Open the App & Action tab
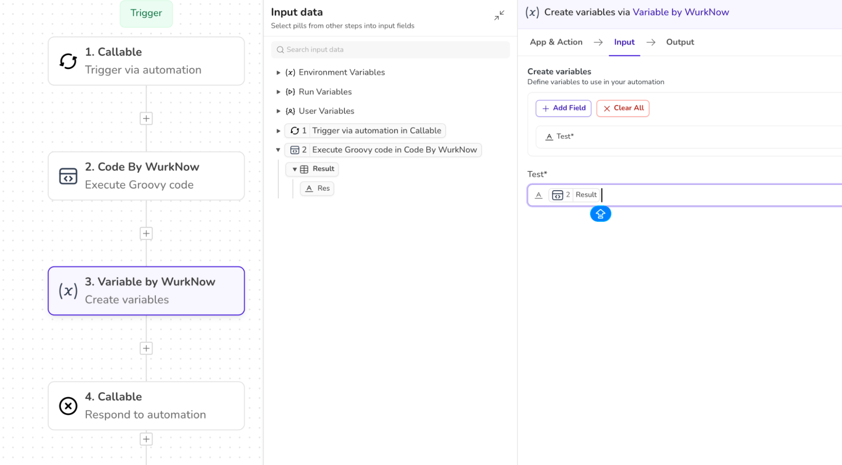The image size is (842, 465). pos(556,42)
